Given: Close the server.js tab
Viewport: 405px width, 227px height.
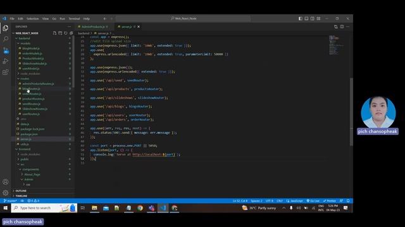Looking at the screenshot, I should 139,26.
